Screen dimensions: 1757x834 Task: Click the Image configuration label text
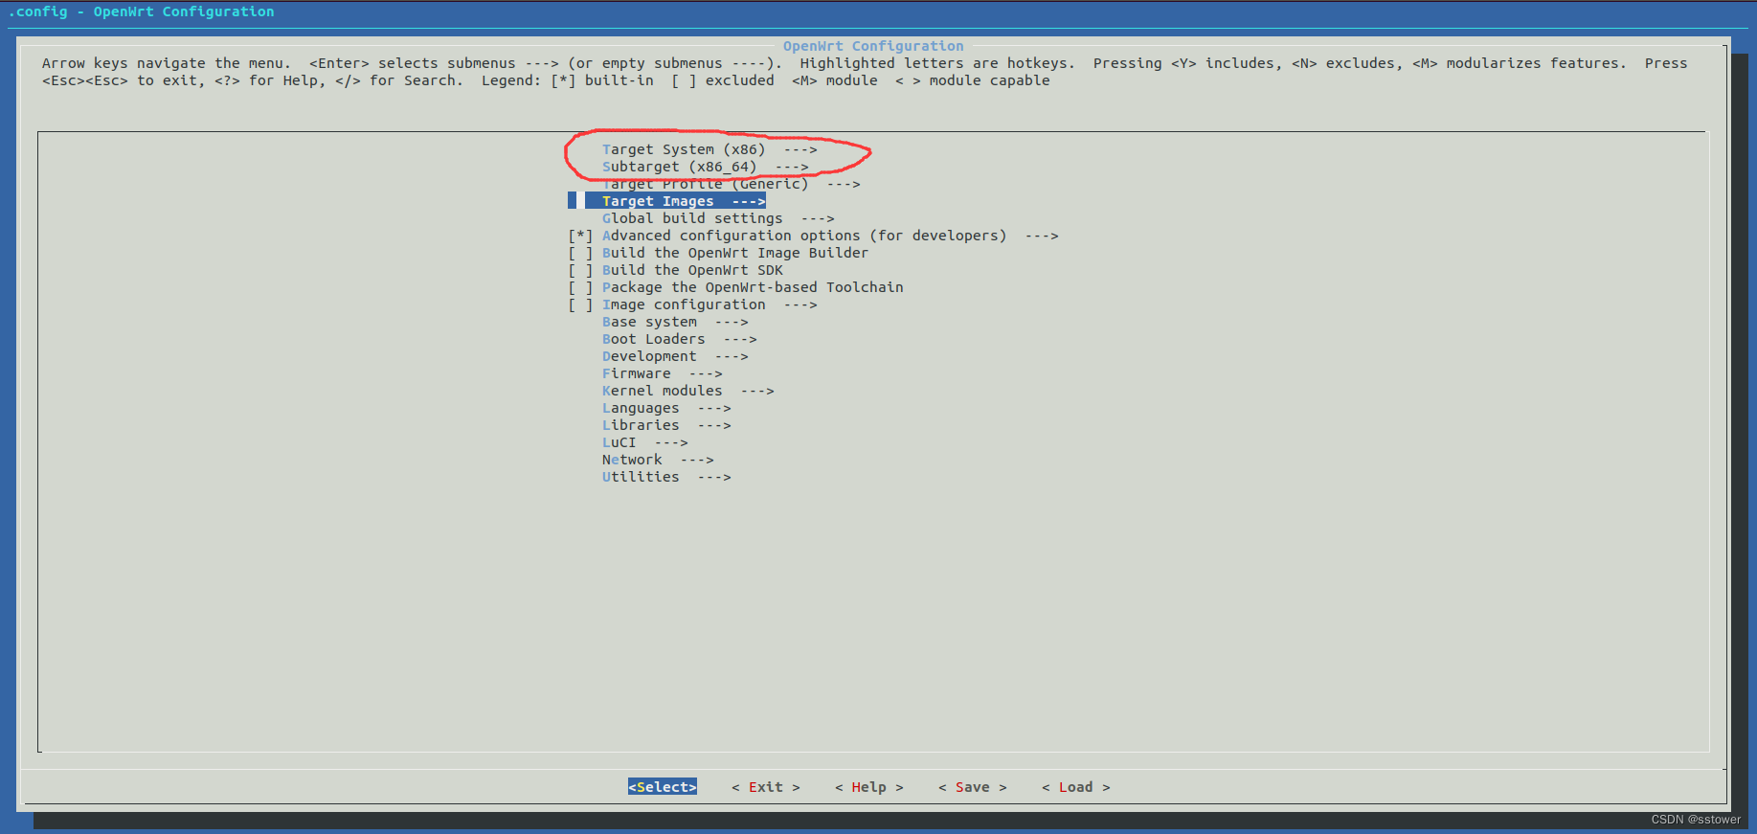point(684,304)
